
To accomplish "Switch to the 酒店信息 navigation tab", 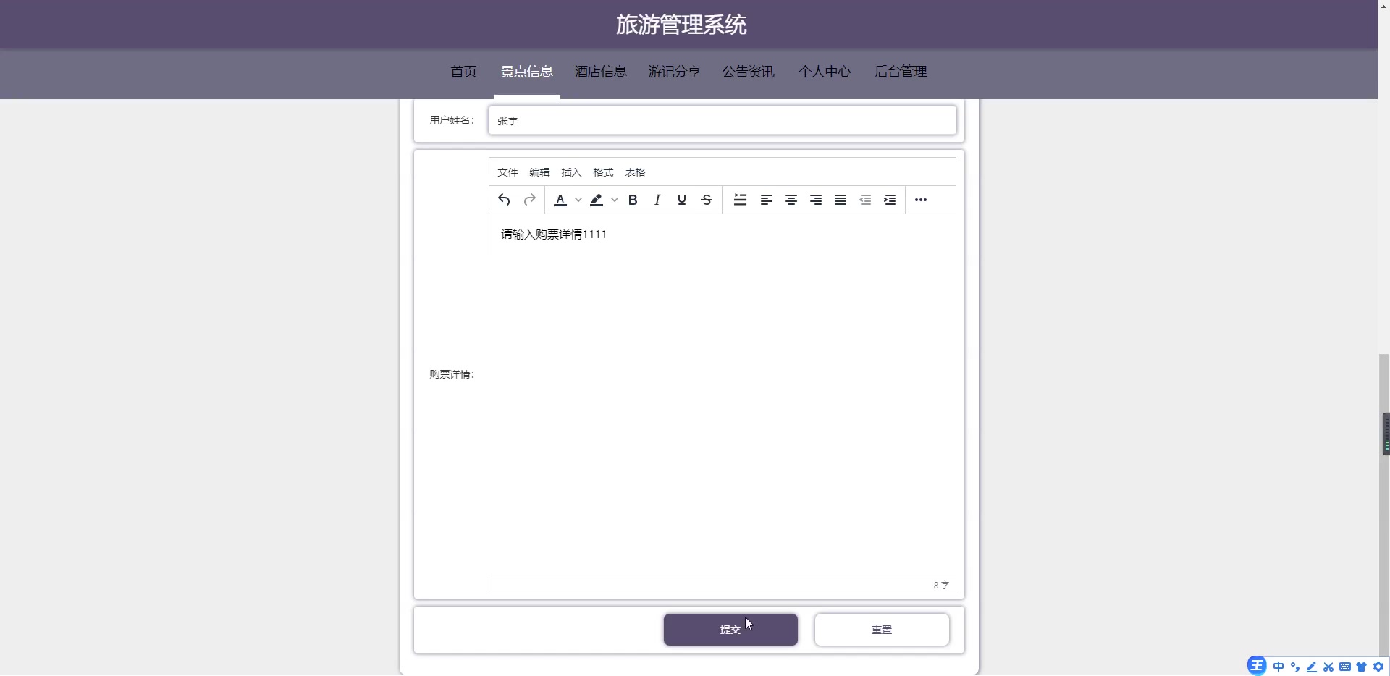I will coord(601,72).
